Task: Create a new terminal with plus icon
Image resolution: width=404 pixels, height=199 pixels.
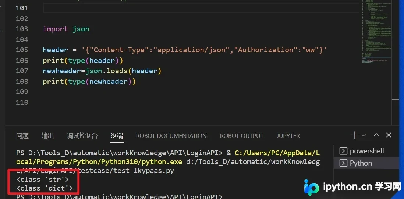Action: click(x=355, y=135)
